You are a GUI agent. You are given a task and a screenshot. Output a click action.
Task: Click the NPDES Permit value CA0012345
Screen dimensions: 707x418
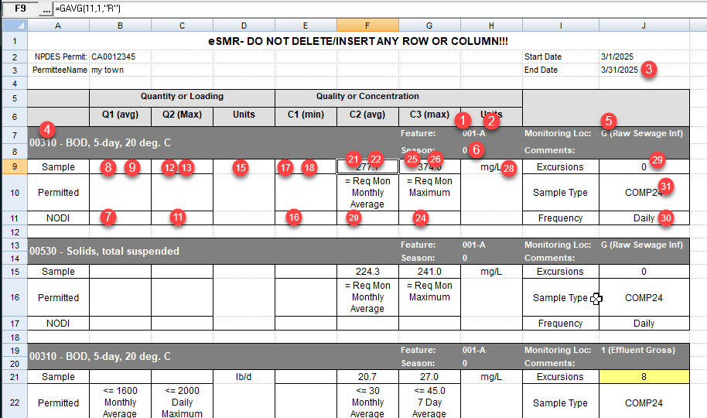click(x=118, y=57)
